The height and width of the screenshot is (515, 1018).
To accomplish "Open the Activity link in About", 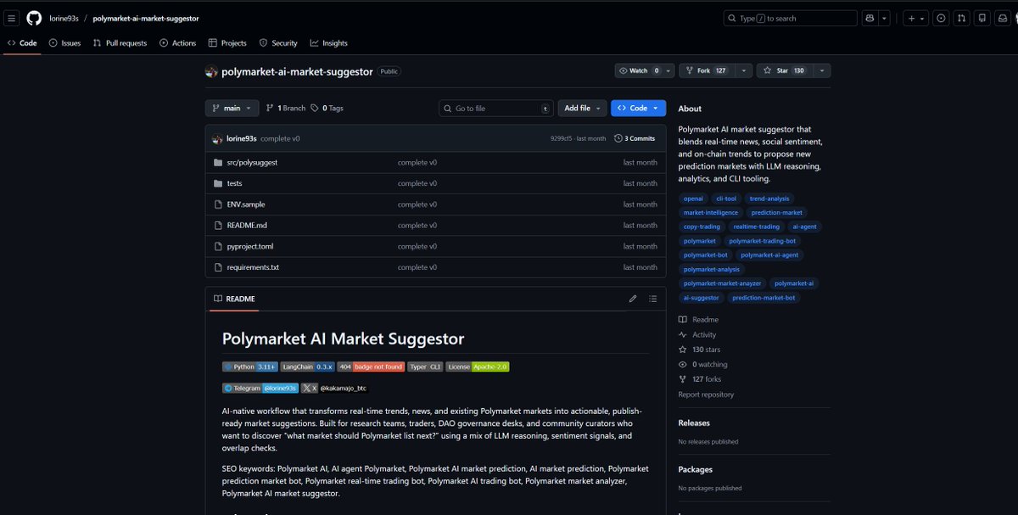I will [x=697, y=335].
